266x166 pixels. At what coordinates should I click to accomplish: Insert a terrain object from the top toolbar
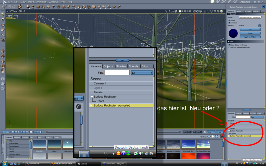pyautogui.click(x=63, y=7)
